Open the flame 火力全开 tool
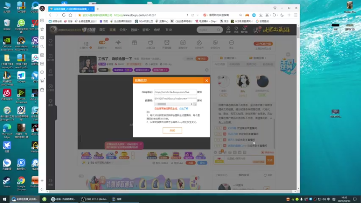Screen dimensions: 361x203 [199, 44]
